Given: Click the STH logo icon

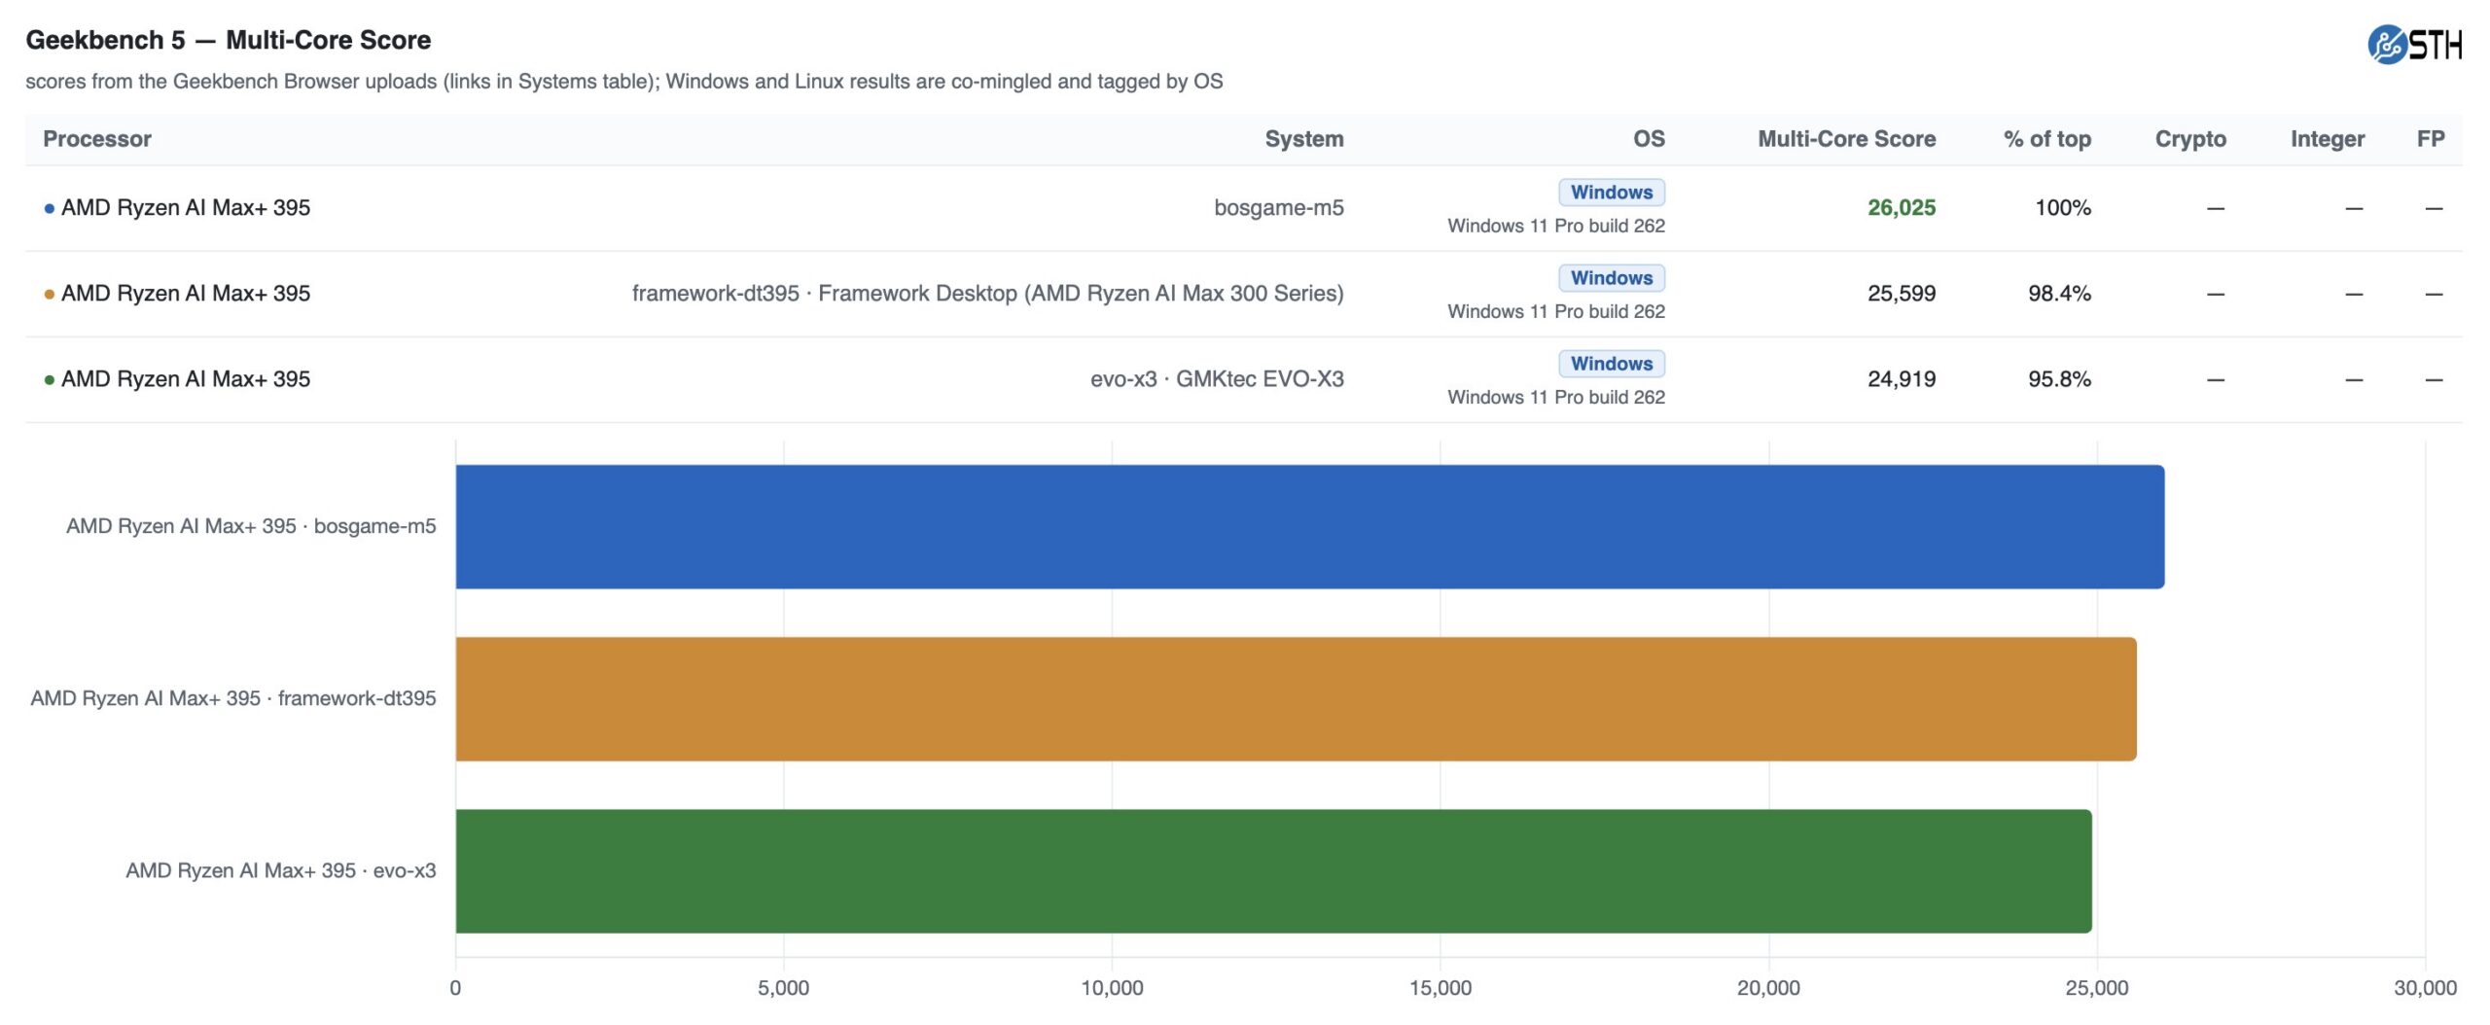Looking at the screenshot, I should (2414, 45).
